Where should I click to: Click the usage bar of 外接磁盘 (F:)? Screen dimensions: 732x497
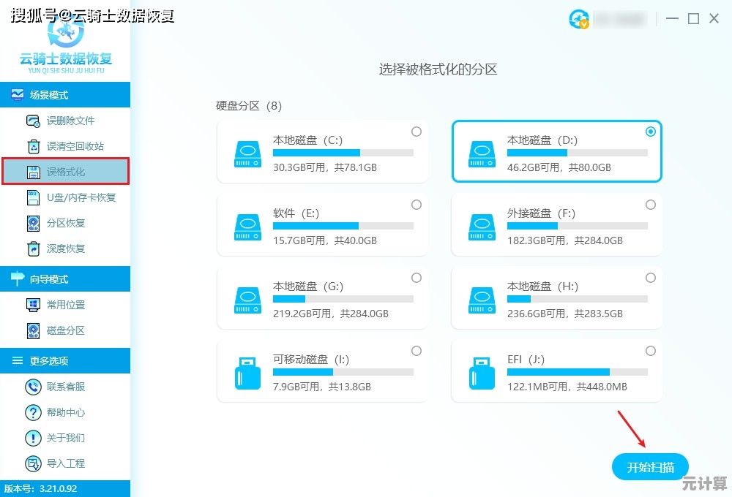pos(578,226)
